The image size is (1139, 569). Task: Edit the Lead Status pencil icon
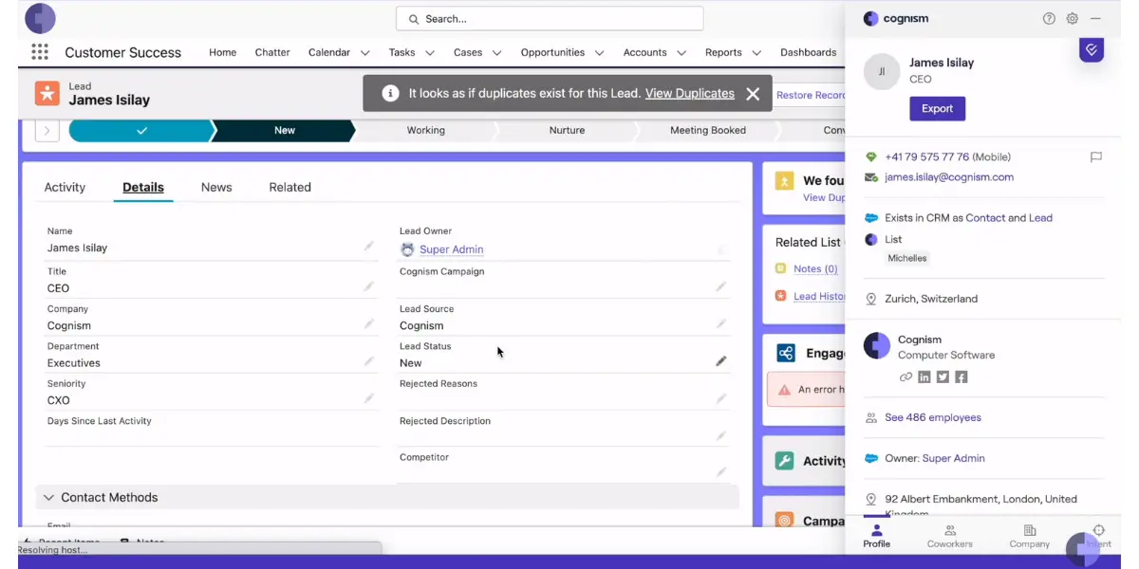[721, 361]
